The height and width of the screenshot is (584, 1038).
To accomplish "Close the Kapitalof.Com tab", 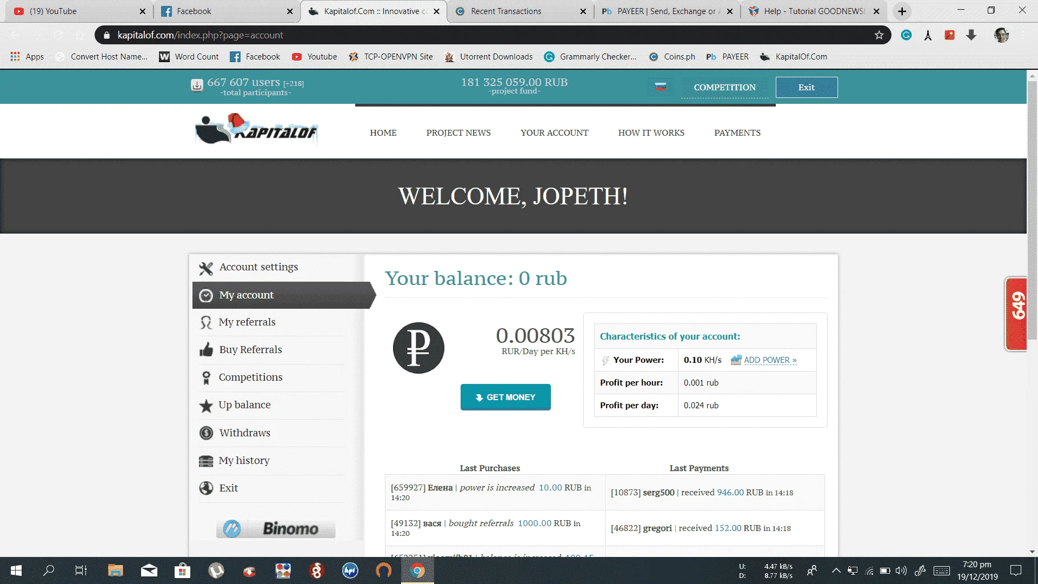I will (436, 11).
